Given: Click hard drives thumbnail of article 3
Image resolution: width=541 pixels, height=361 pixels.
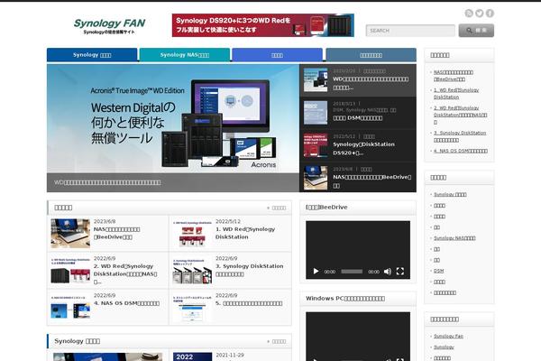Looking at the screenshot, I should click(192, 271).
